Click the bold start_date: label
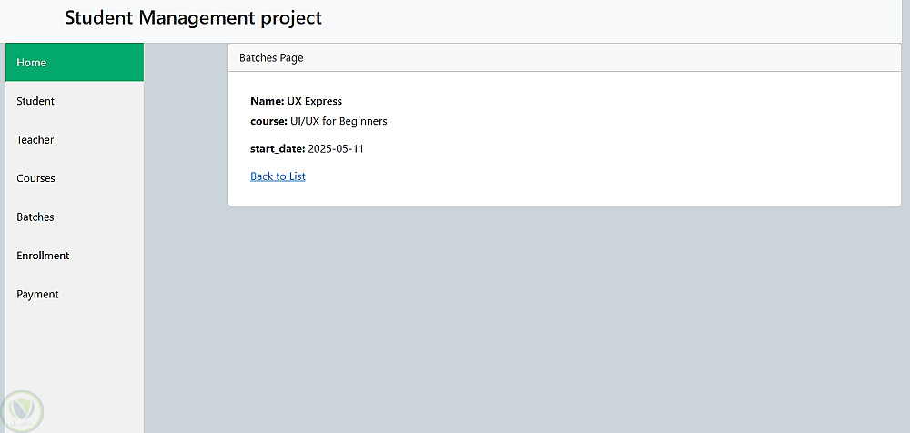The height and width of the screenshot is (433, 910). pos(278,148)
